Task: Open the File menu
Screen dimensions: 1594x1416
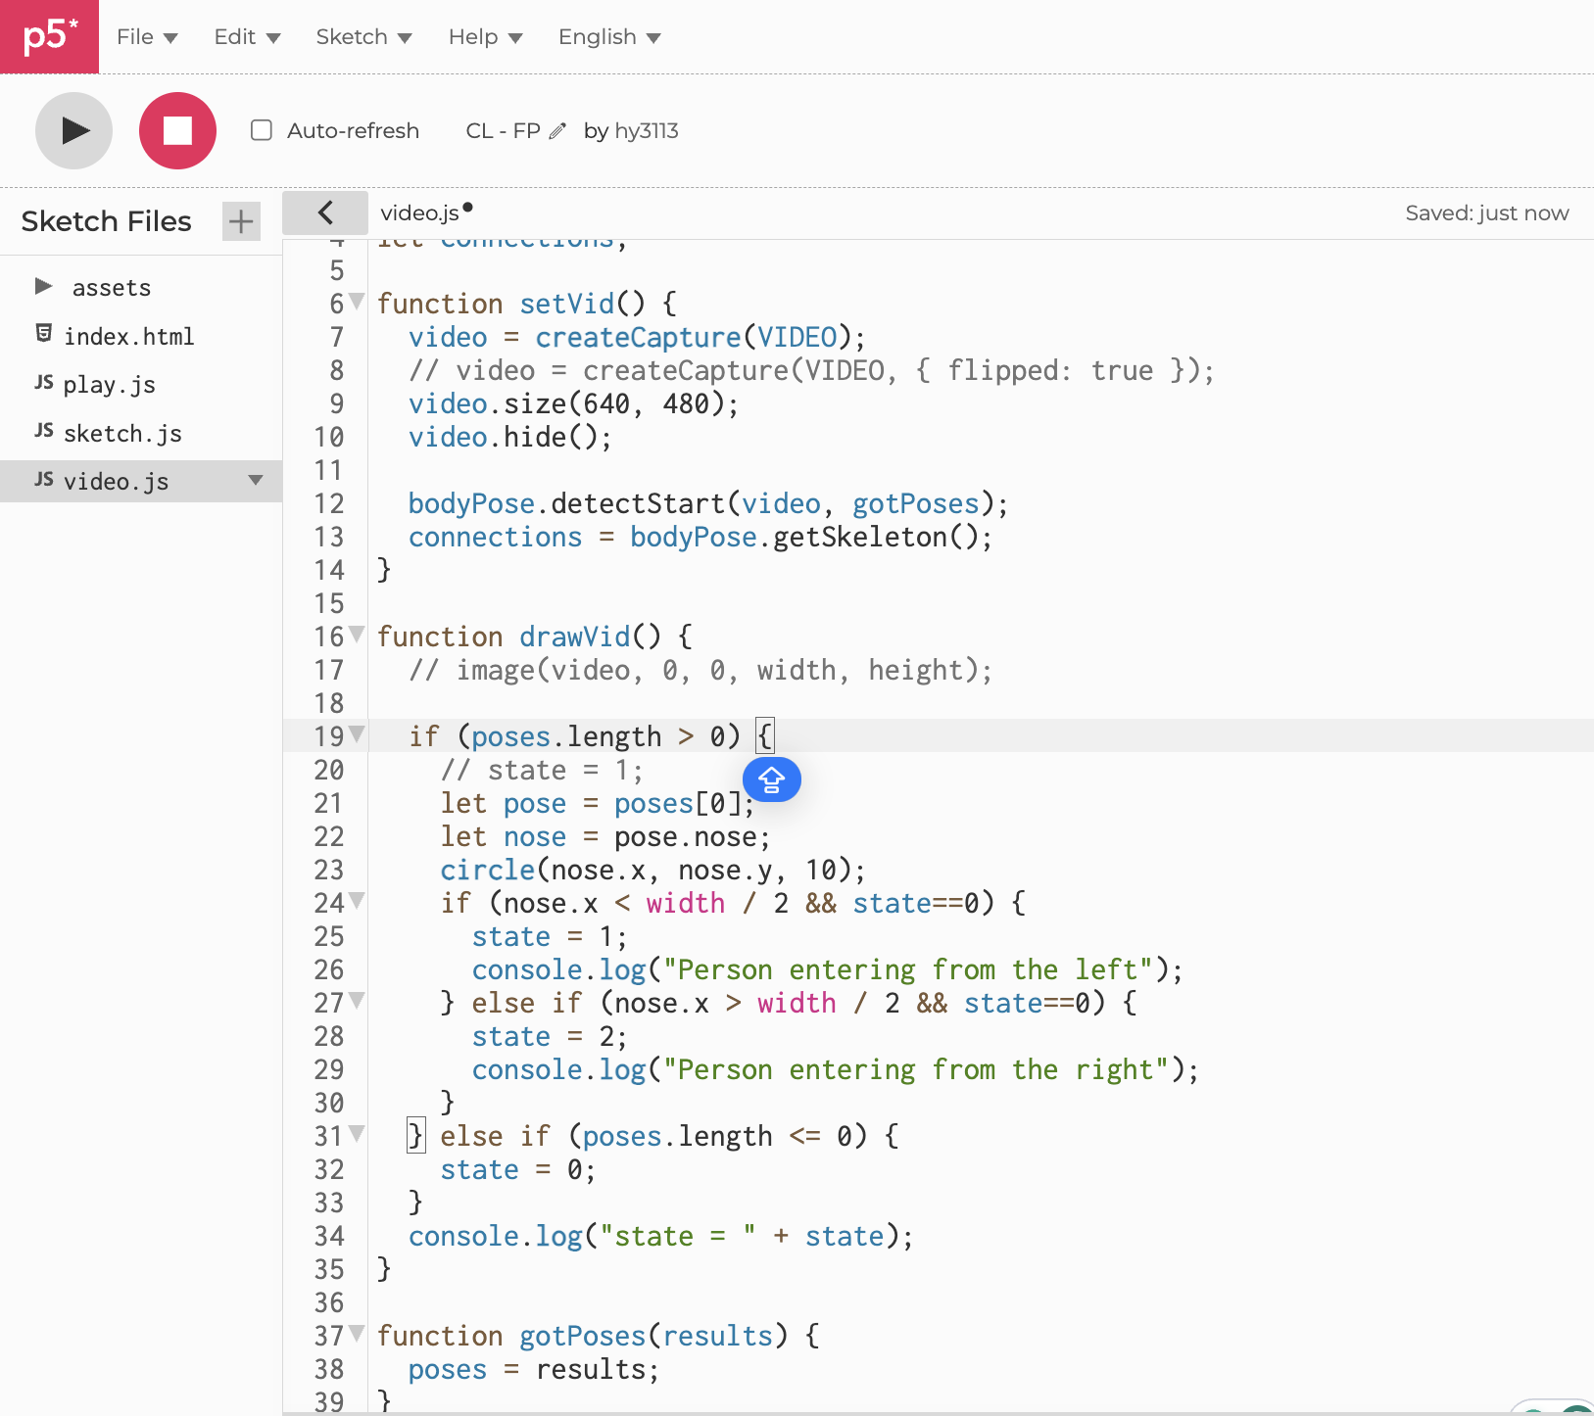Action: tap(146, 37)
